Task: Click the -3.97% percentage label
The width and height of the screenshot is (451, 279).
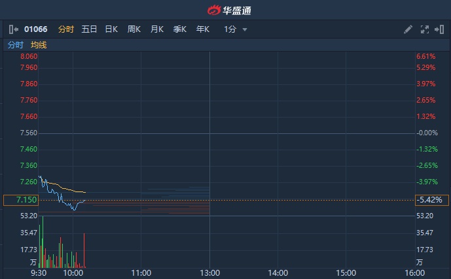Action: click(x=427, y=182)
